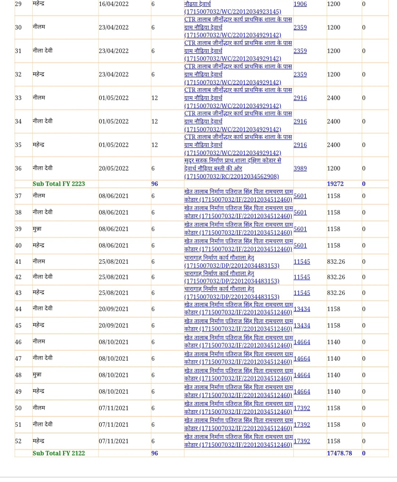Open muster roll 2916 link in row 33
This screenshot has height=482, width=397.
coord(300,98)
